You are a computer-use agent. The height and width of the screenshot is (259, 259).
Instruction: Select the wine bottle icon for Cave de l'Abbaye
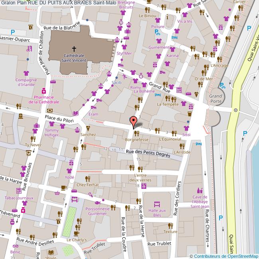point(199,190)
